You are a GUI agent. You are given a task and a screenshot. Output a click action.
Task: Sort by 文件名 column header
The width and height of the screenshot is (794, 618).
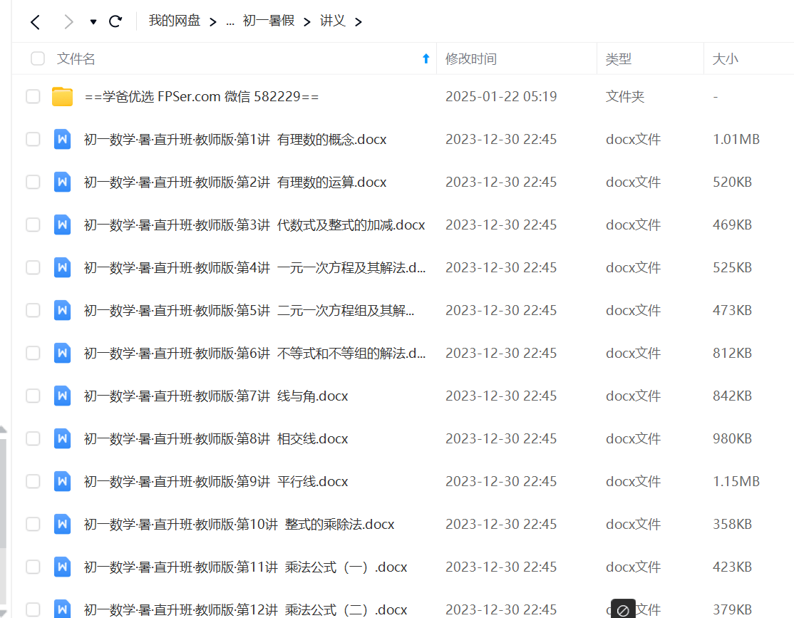[76, 58]
